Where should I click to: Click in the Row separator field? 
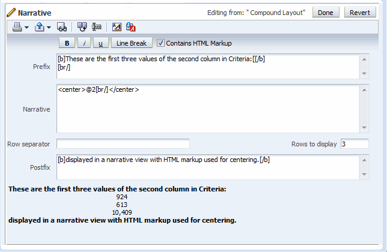(x=123, y=144)
